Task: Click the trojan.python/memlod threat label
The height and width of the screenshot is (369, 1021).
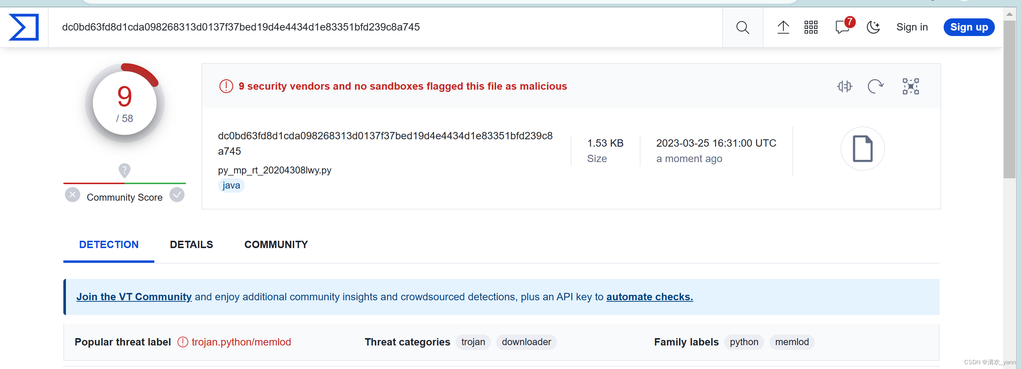Action: tap(241, 342)
